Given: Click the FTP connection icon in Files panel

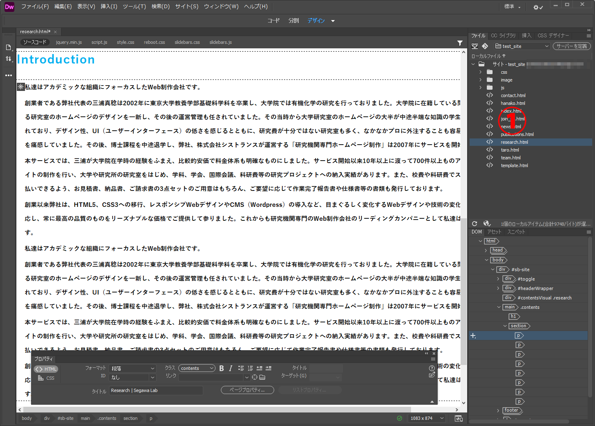Looking at the screenshot, I should point(475,46).
